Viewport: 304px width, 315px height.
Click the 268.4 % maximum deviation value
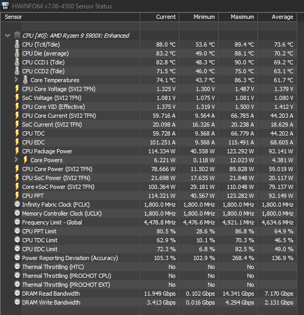click(x=243, y=258)
